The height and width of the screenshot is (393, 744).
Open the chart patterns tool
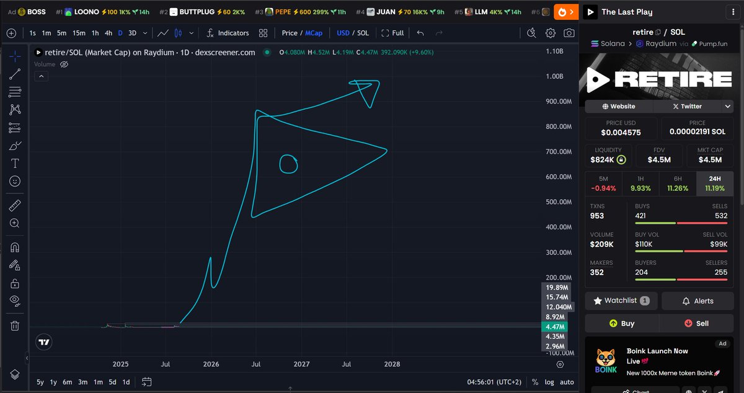click(15, 110)
